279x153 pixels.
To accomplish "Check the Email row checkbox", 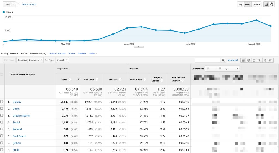I will 2,150.
